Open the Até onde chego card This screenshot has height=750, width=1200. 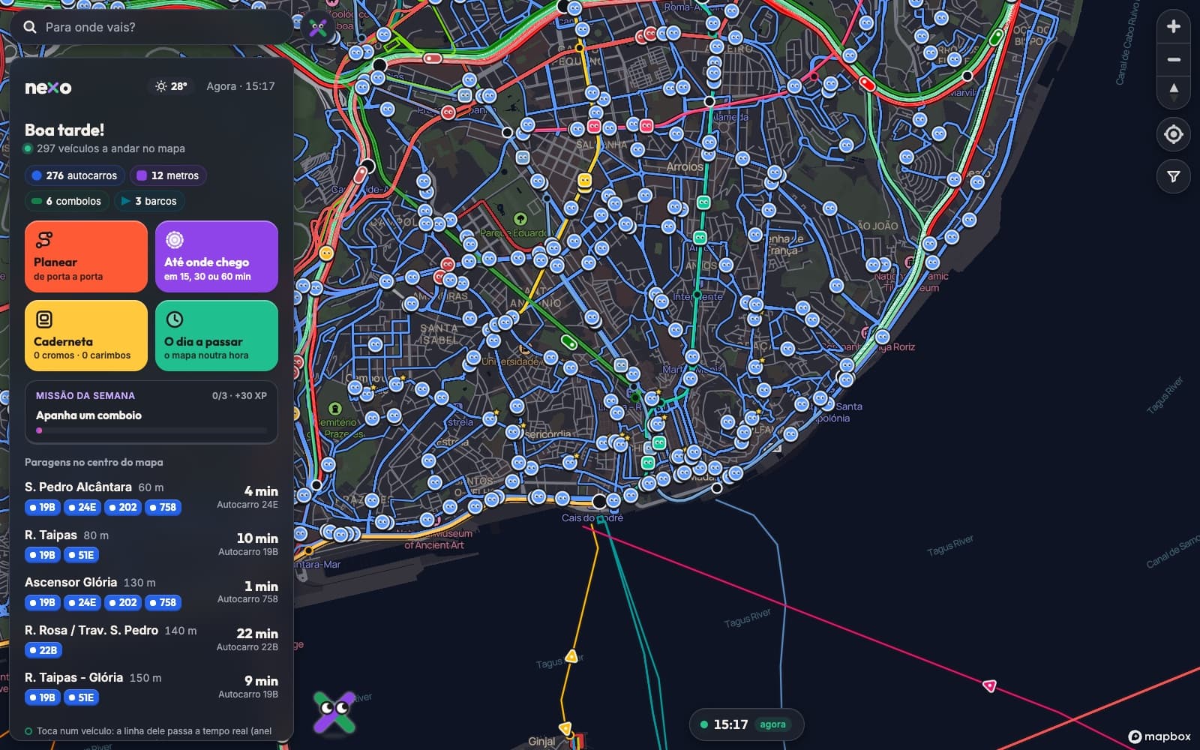click(x=217, y=256)
